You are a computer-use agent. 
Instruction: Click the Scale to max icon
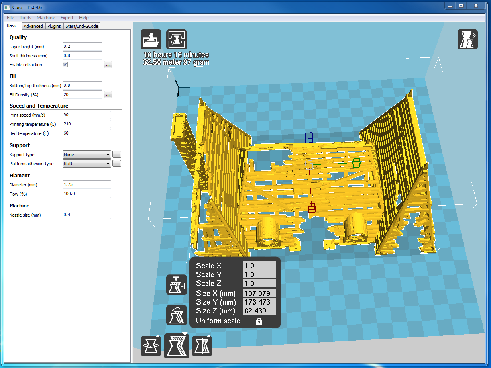[x=176, y=285]
